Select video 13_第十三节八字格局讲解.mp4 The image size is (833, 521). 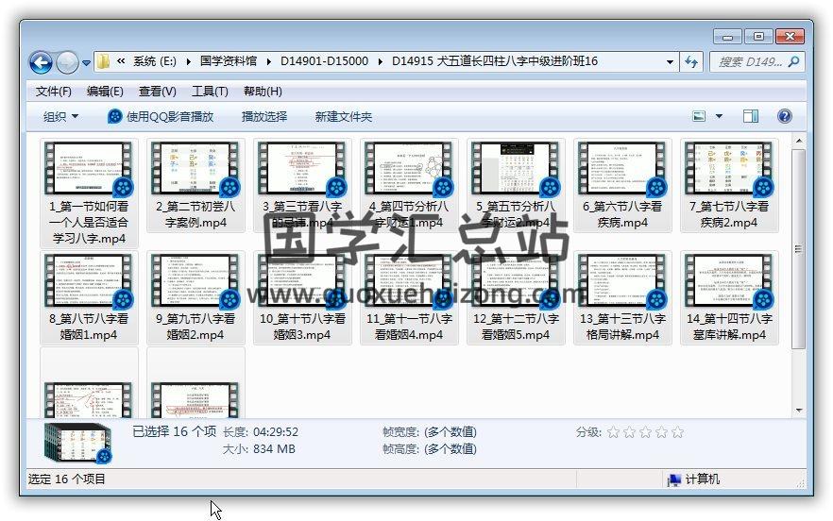[622, 298]
